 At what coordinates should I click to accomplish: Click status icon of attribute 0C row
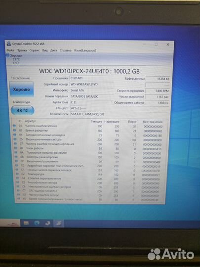point(16,161)
